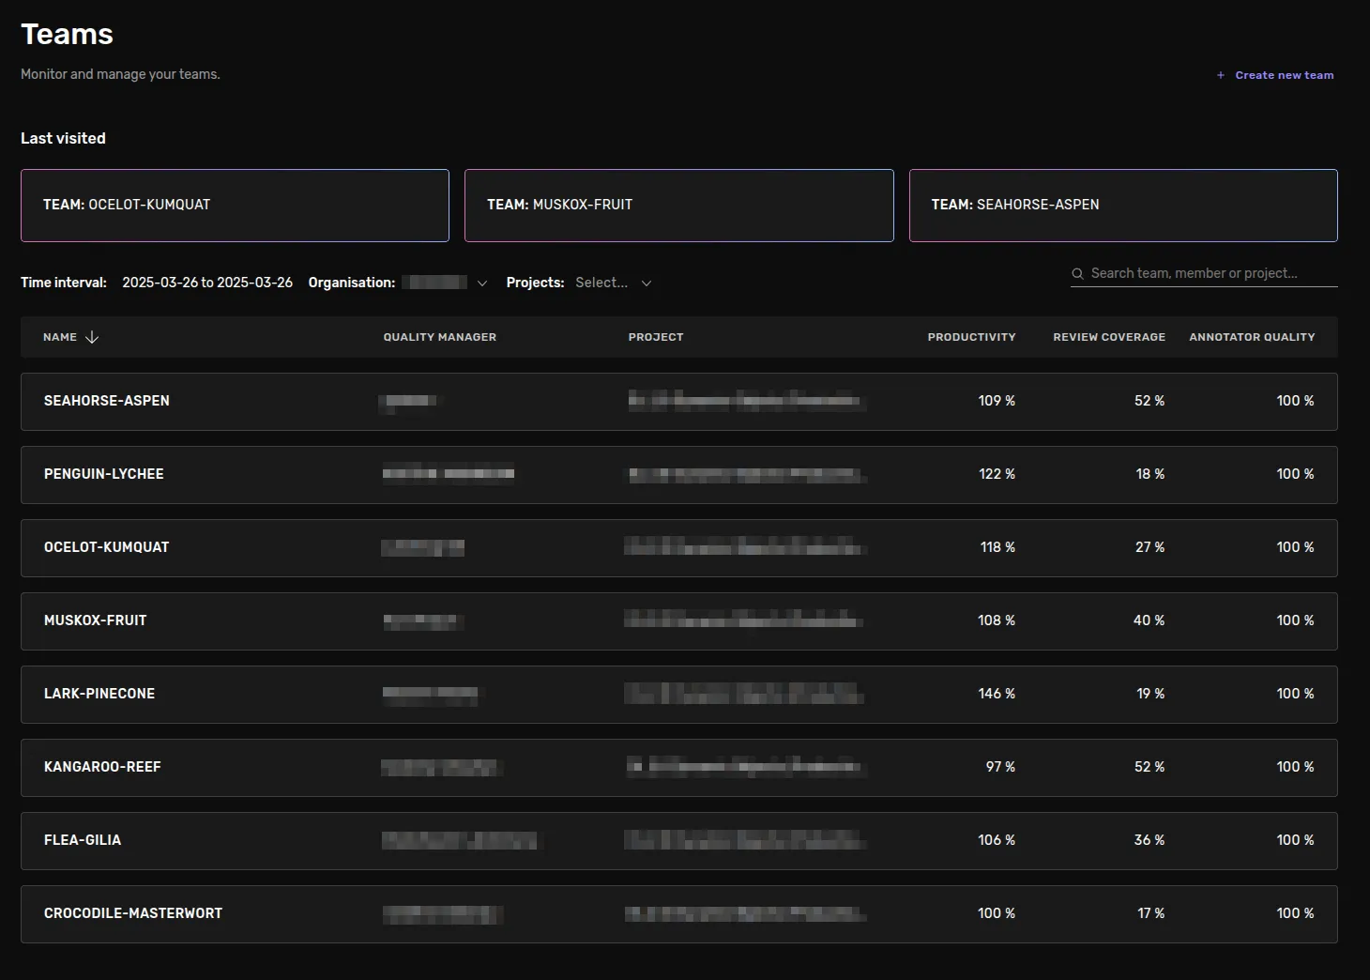Open last visited team SEAHORSE-ASPEN card

click(1123, 206)
